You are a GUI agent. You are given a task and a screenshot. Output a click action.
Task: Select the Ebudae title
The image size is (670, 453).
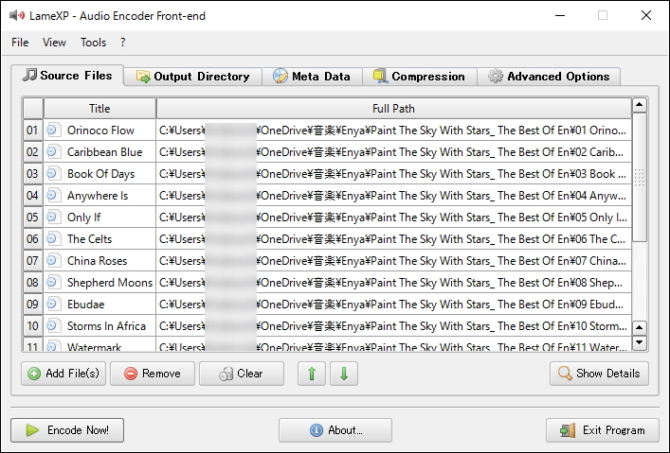[86, 305]
